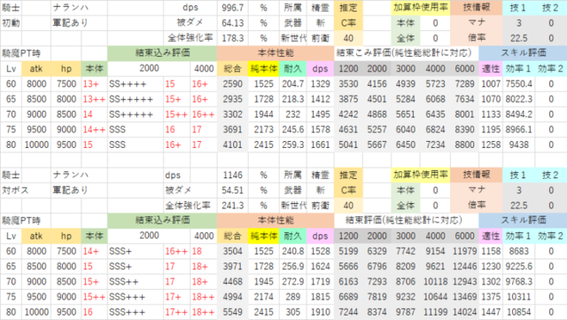Click the dps cell 1661
The width and height of the screenshot is (567, 320).
(321, 144)
